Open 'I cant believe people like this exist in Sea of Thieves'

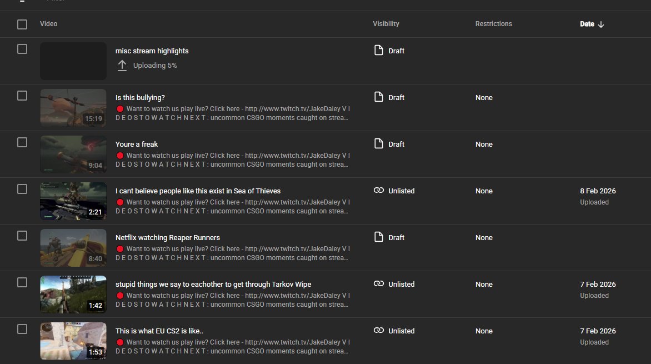[198, 191]
